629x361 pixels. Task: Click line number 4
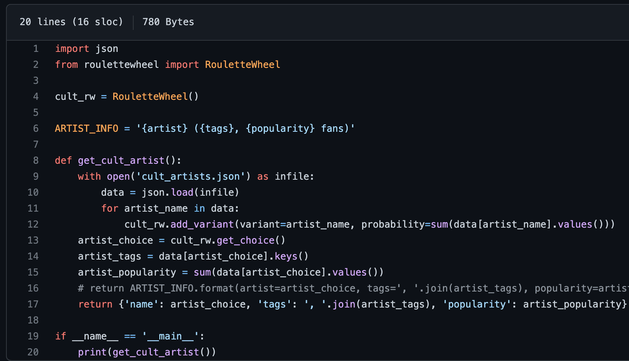pos(35,97)
